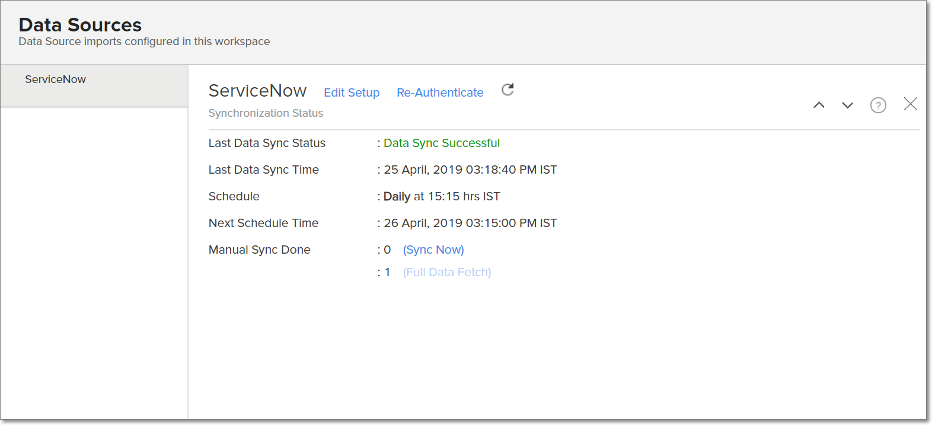Go to previous data source with up chevron
This screenshot has width=932, height=425.
coord(819,105)
